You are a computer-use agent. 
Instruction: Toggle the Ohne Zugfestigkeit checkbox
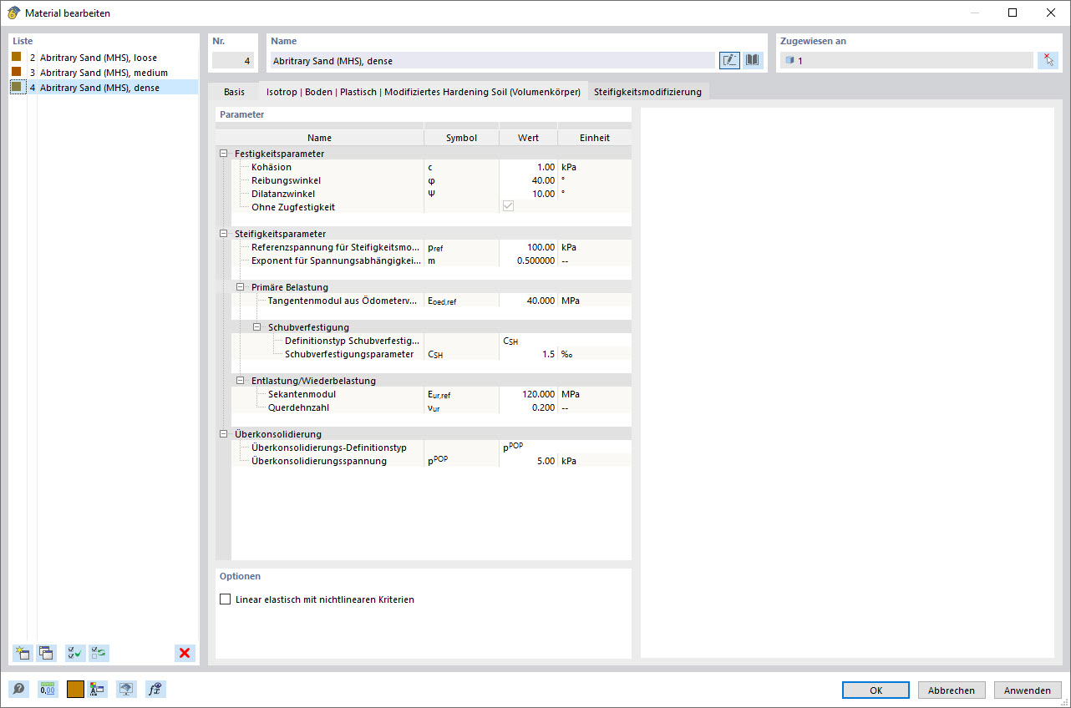pos(508,205)
